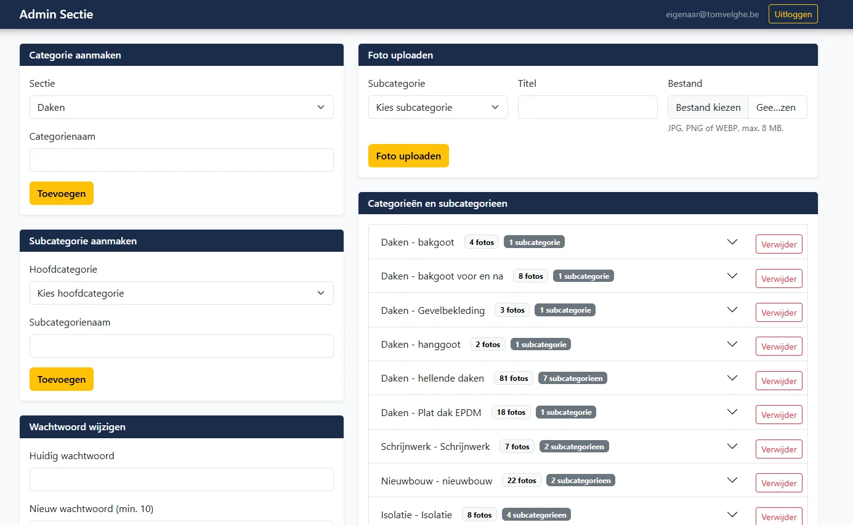Expand the Nieuwbouw - nieuwbouw chevron
The image size is (853, 525).
(732, 480)
